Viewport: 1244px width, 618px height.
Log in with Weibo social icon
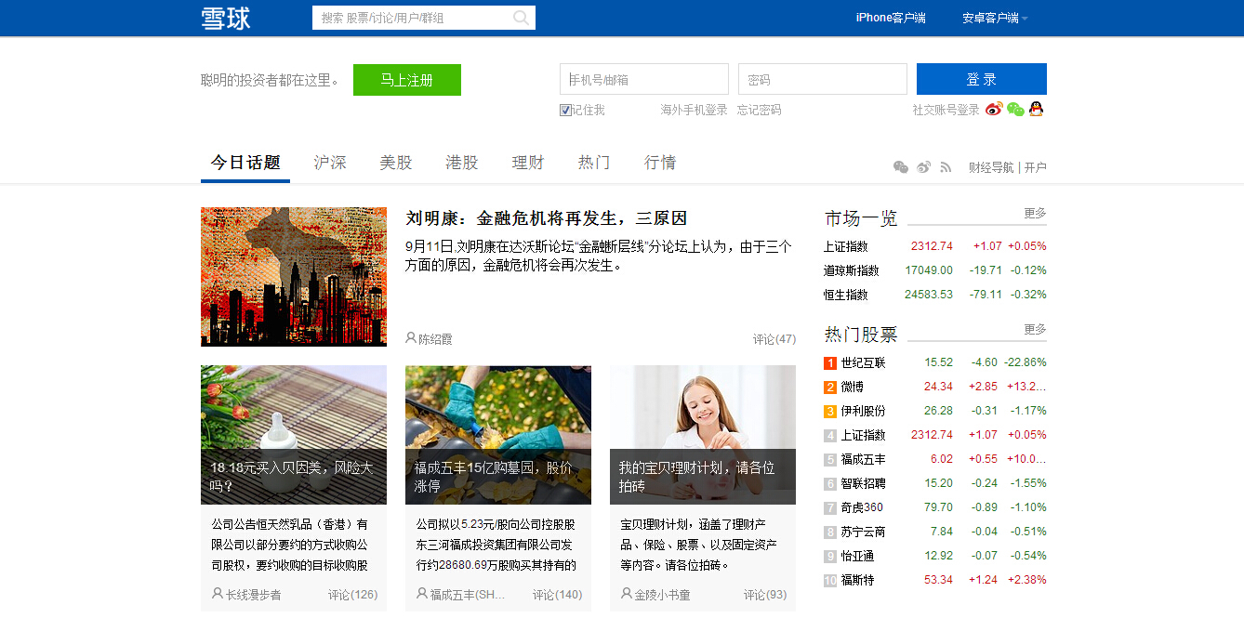coord(994,110)
